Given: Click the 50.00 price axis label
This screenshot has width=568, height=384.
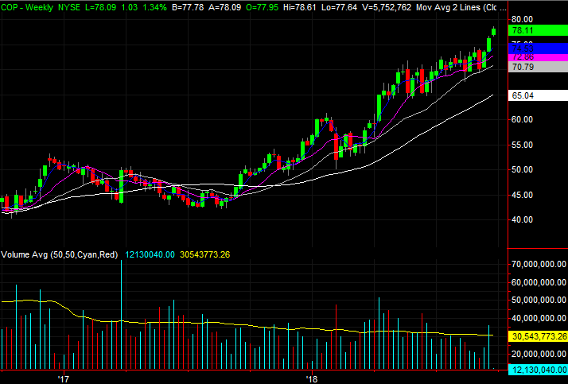Looking at the screenshot, I should pos(523,170).
